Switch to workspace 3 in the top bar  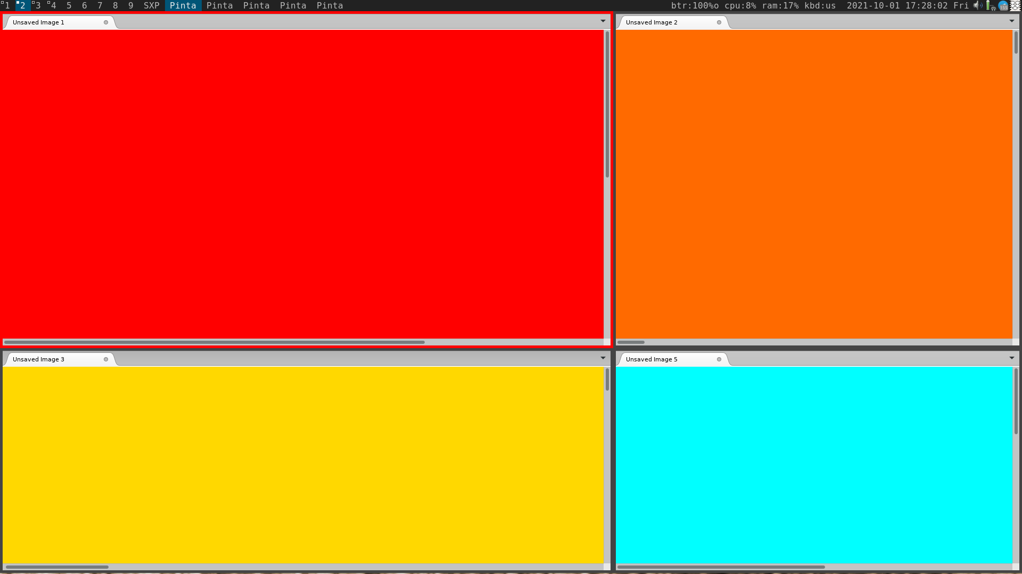(x=38, y=5)
